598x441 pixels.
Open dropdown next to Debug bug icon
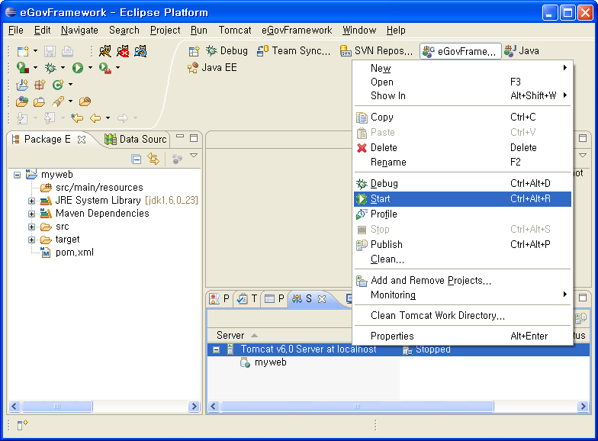pos(63,68)
